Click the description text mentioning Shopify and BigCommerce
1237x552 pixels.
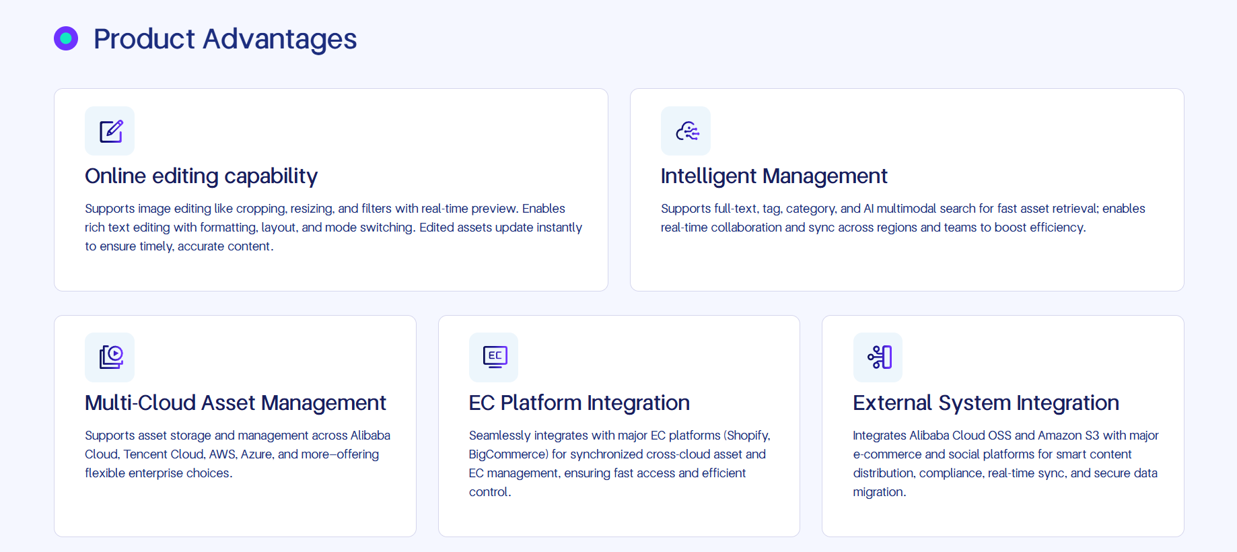click(x=618, y=463)
